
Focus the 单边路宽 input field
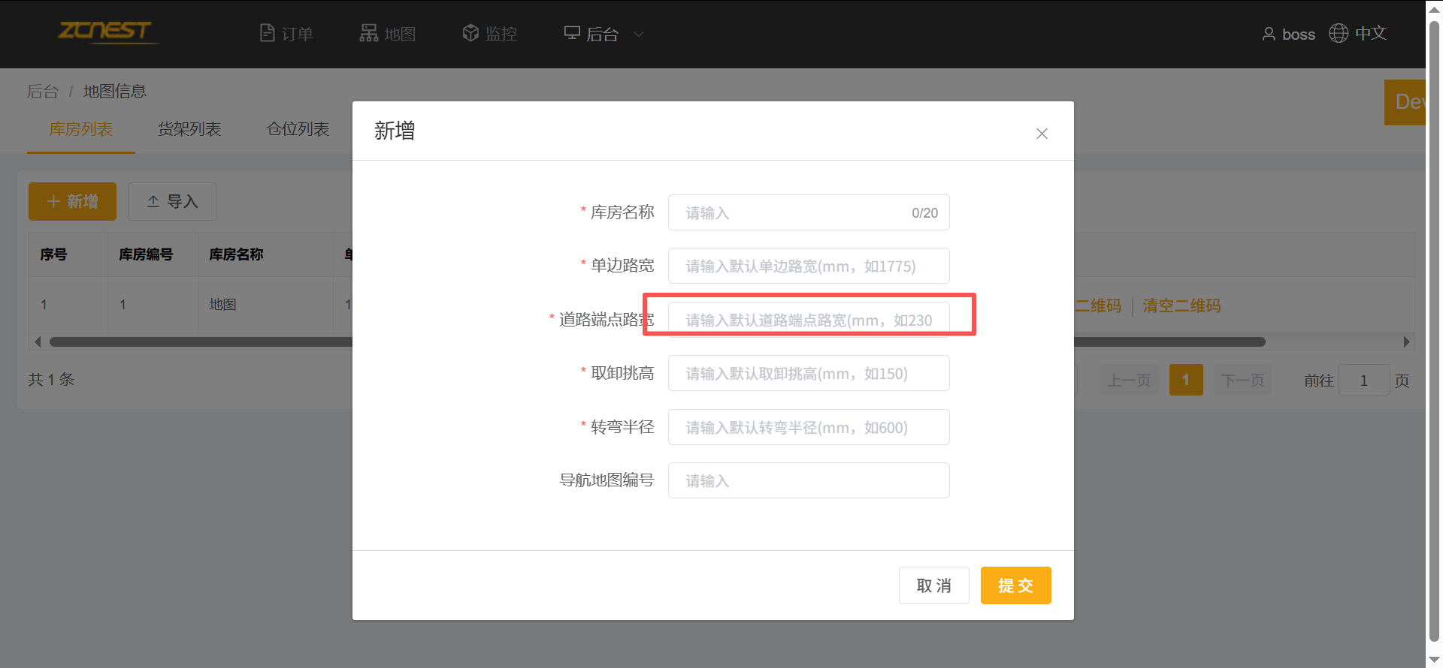pyautogui.click(x=809, y=266)
